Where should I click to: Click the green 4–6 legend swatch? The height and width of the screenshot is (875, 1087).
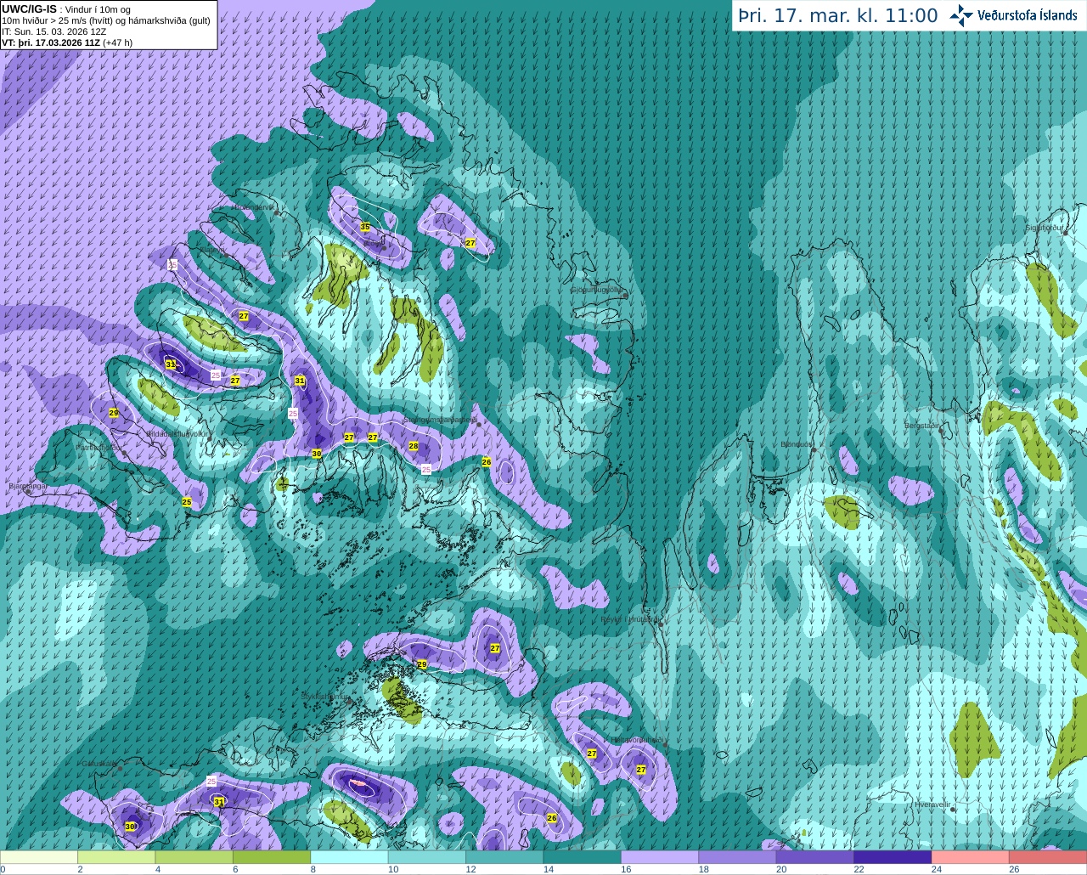194,857
